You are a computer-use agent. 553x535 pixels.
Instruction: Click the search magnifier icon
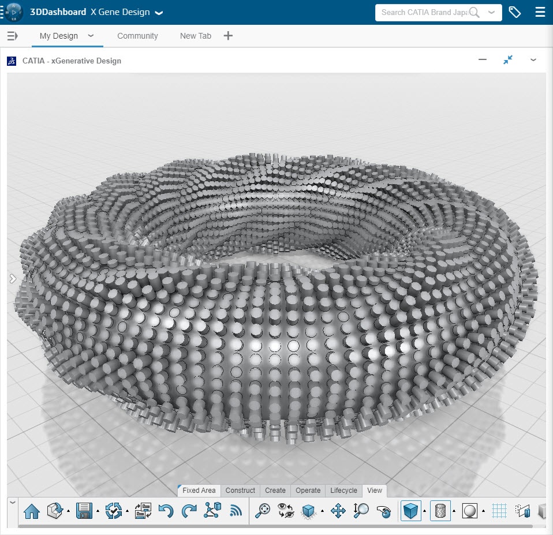click(x=474, y=12)
